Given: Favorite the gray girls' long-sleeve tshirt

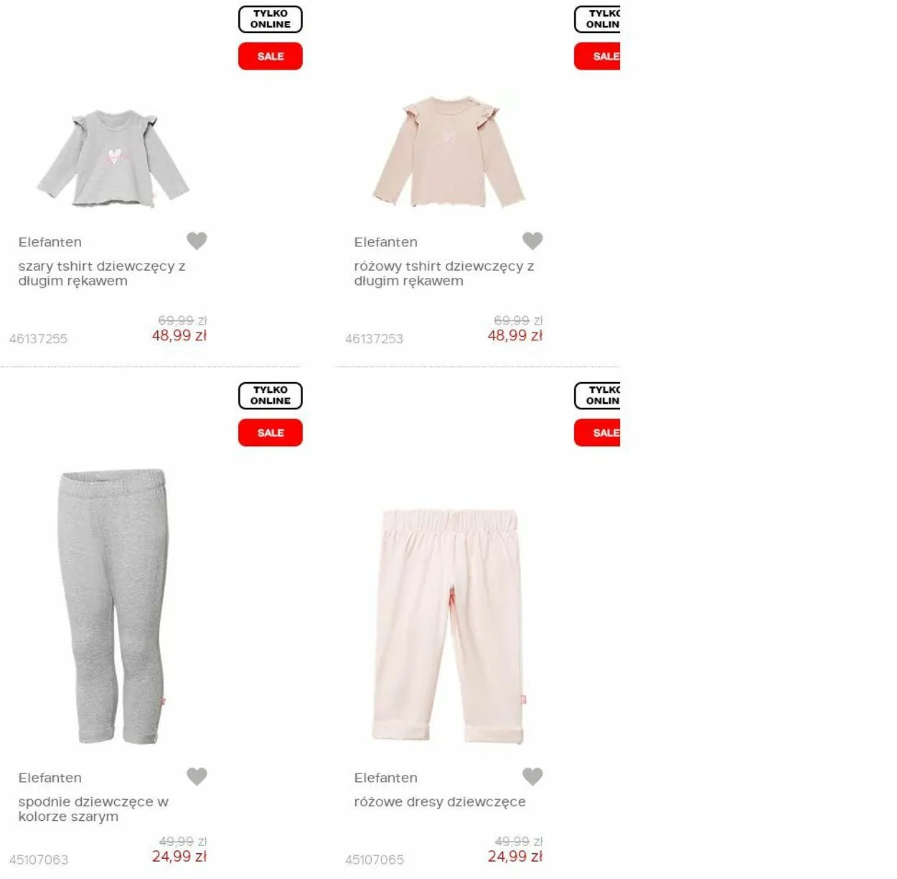Looking at the screenshot, I should point(197,241).
